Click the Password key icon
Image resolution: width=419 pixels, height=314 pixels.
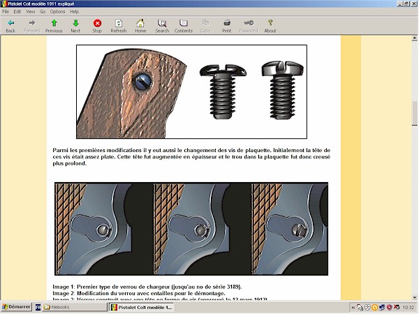pyautogui.click(x=249, y=26)
